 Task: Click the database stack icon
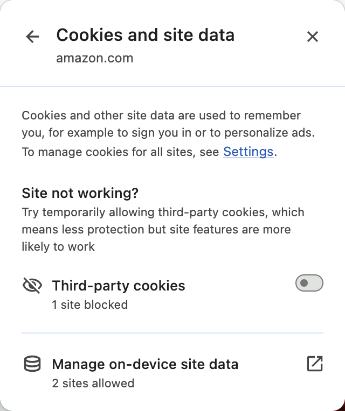tap(32, 364)
